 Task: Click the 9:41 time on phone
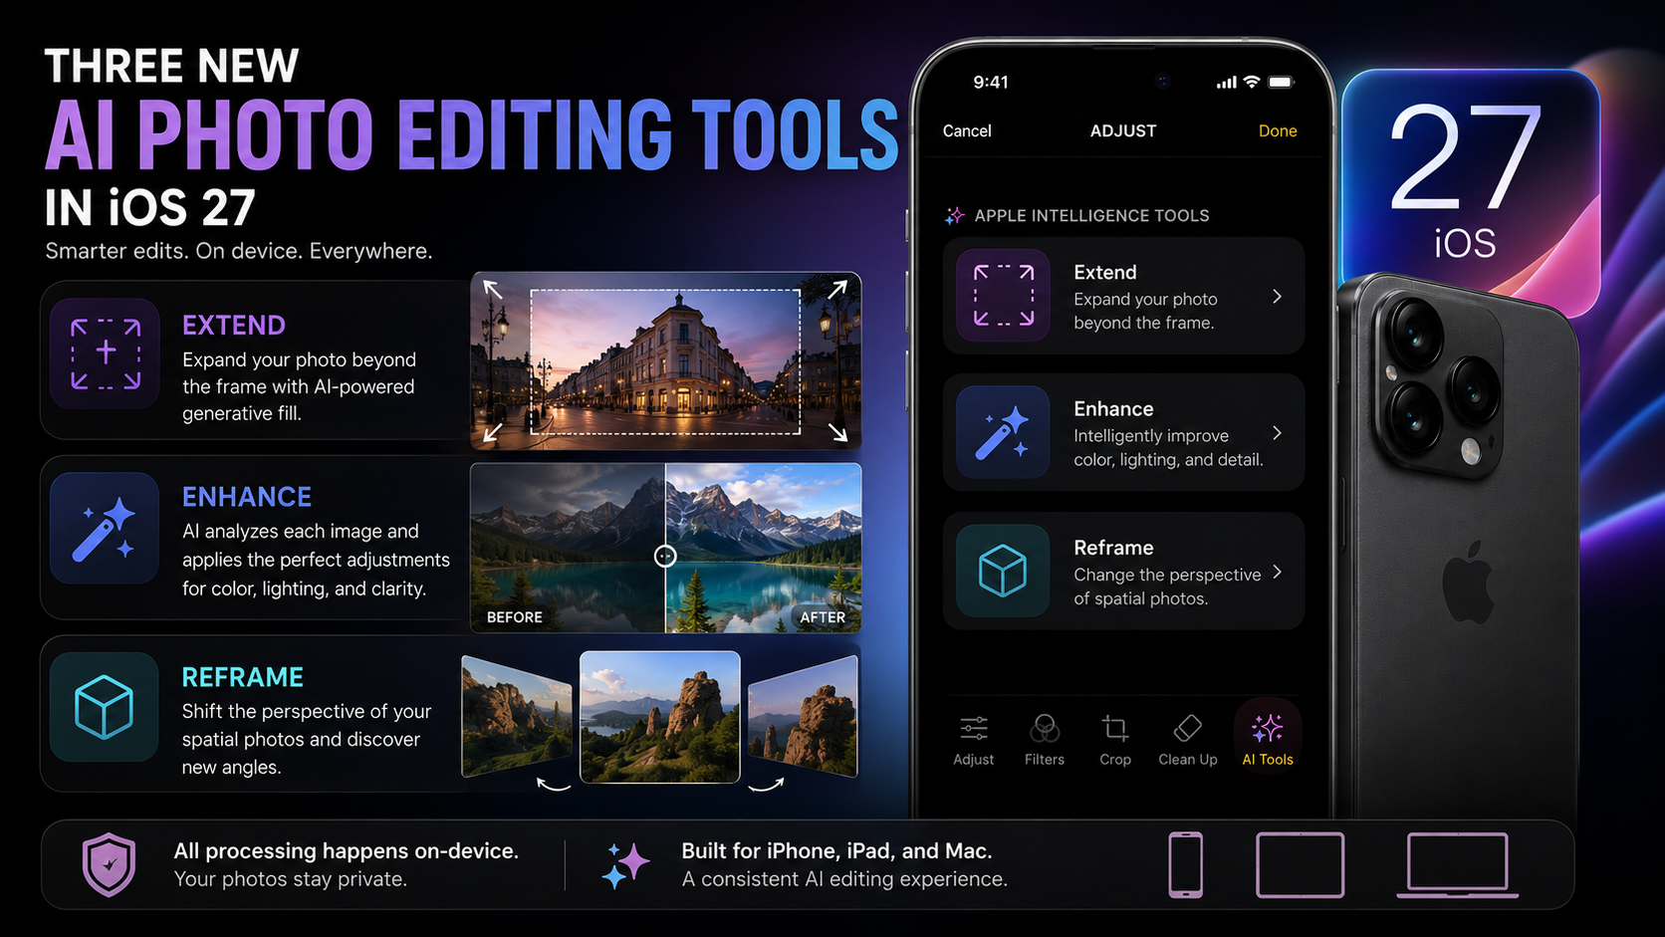991,82
